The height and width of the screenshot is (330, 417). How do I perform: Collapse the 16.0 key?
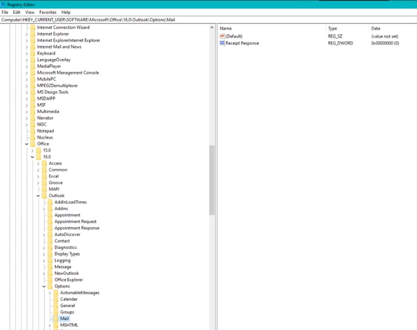pyautogui.click(x=33, y=157)
